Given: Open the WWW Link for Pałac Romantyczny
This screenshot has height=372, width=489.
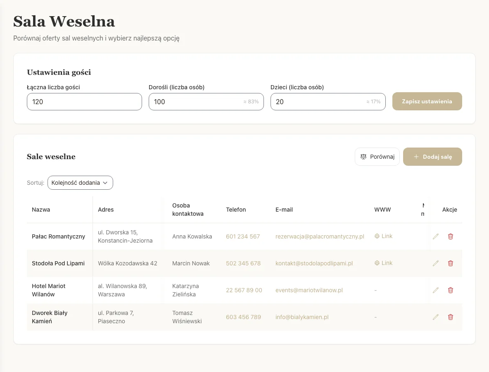Looking at the screenshot, I should (384, 236).
